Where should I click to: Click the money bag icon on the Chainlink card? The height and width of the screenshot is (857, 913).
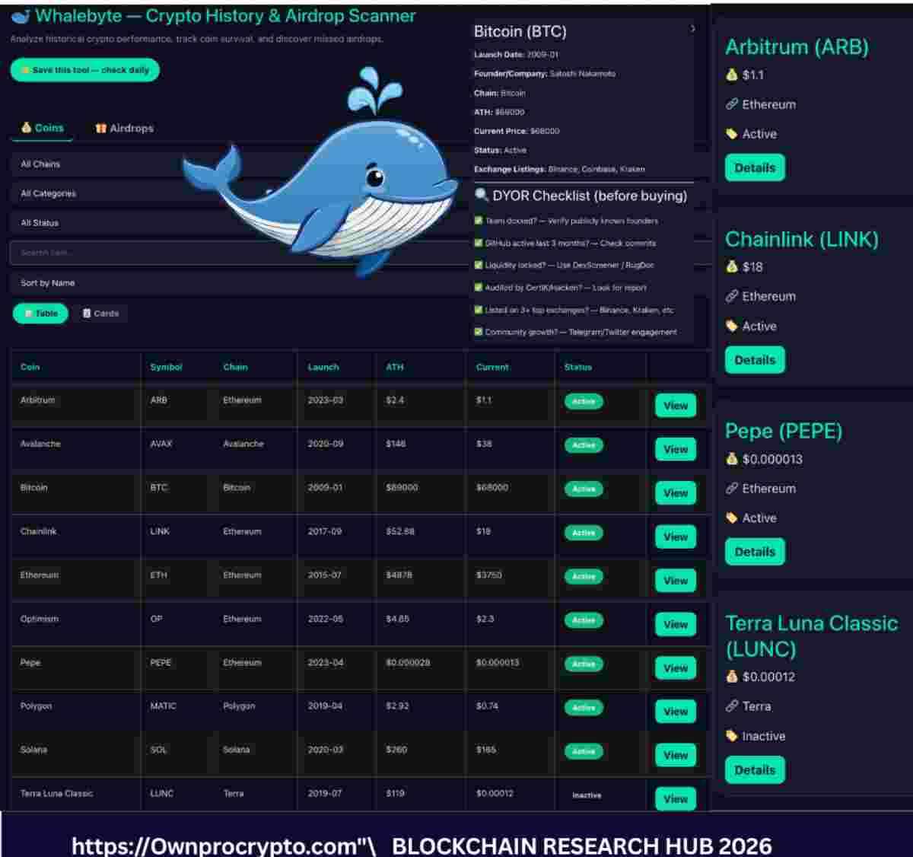pyautogui.click(x=732, y=266)
